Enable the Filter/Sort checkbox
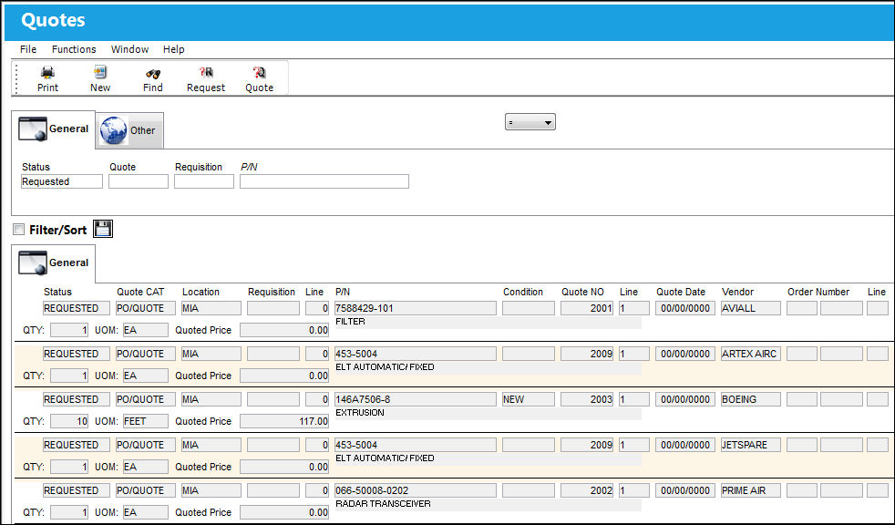 19,230
